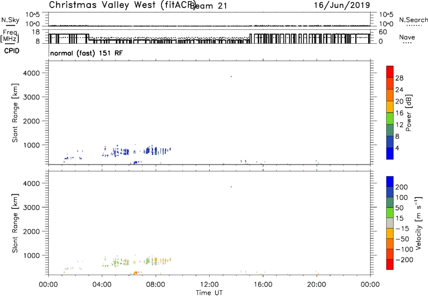Click the '16:00' time tick label
The height and width of the screenshot is (296, 428).
(263, 285)
